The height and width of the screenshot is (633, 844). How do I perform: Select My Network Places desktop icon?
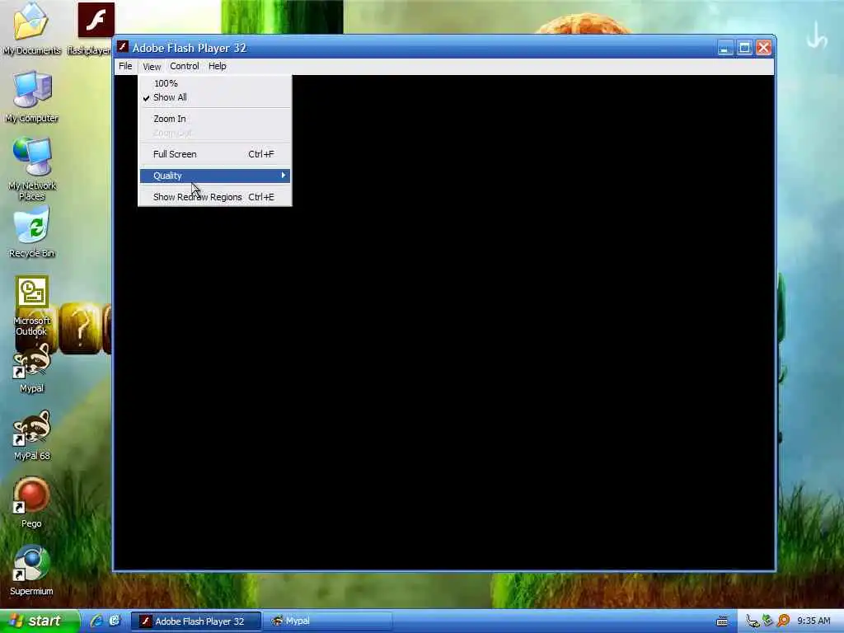(x=32, y=169)
